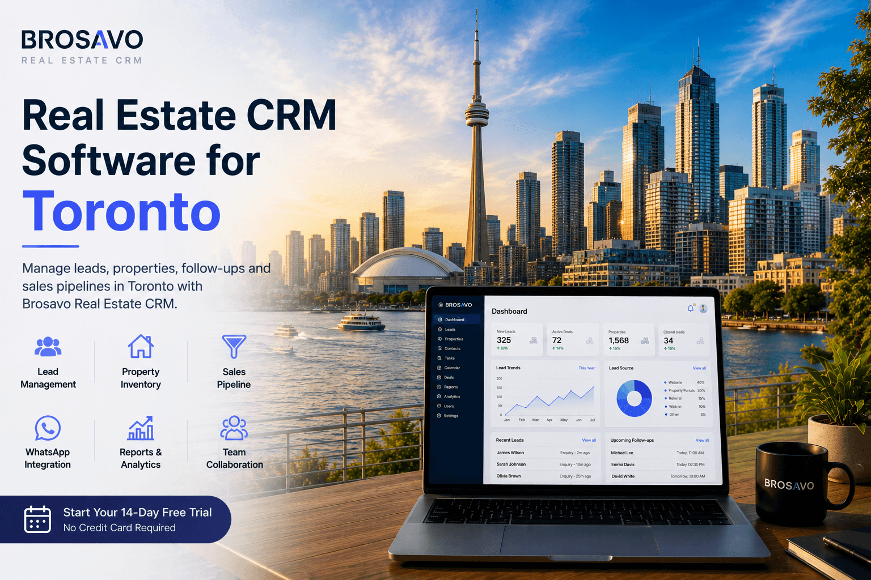The width and height of the screenshot is (871, 580).
Task: Click Start Your 14-Day Free Trial button
Action: point(115,519)
